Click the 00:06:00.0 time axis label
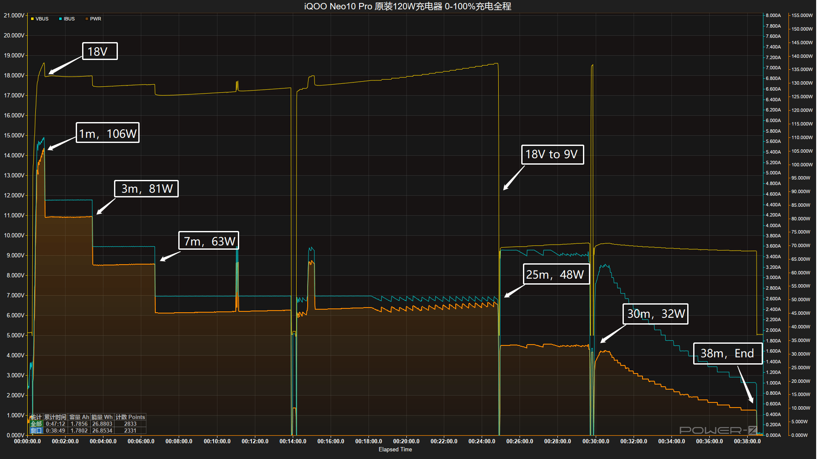 pyautogui.click(x=141, y=441)
